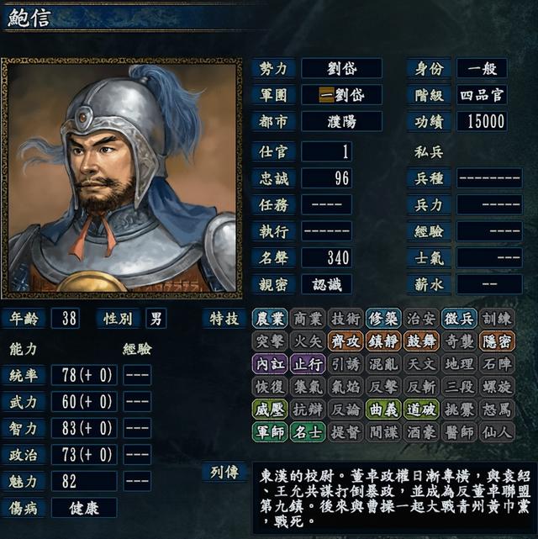Click the 隱密 skill badge
This screenshot has width=538, height=539.
coord(497,341)
